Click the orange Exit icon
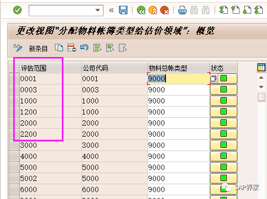The width and height of the screenshot is (267, 199). pos(153,10)
